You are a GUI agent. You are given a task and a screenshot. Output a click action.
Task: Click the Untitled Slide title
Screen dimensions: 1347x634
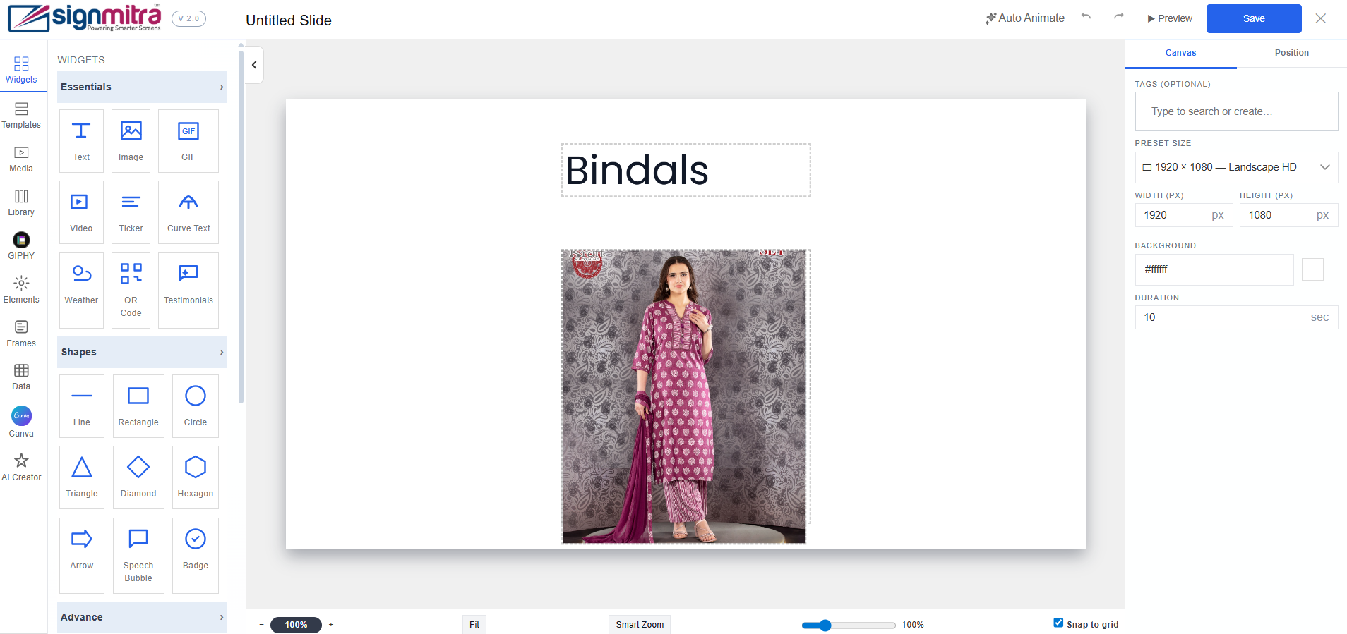click(x=289, y=20)
